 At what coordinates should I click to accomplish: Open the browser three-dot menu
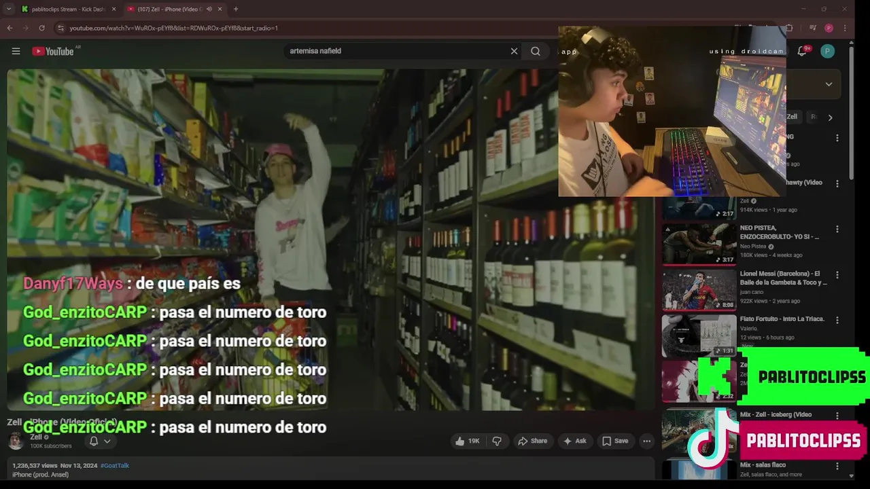click(x=845, y=28)
